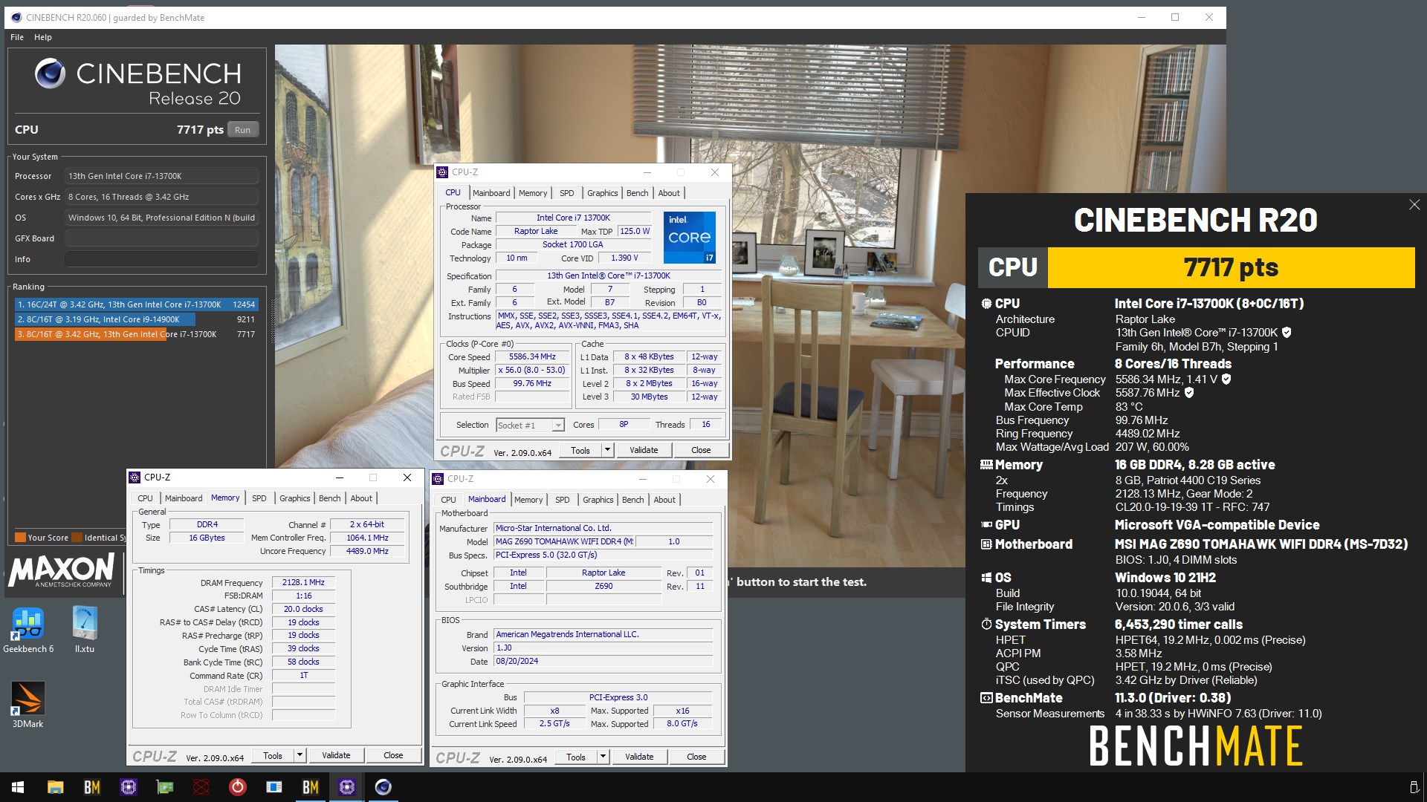Click the Cinebench title bar app icon
The image size is (1427, 802).
pyautogui.click(x=16, y=17)
